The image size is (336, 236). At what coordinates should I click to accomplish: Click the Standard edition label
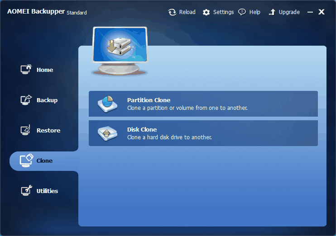[77, 13]
